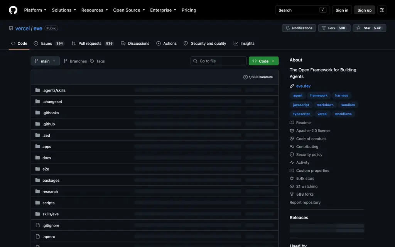395x247 pixels.
Task: Open the e2e folder
Action: tap(46, 169)
